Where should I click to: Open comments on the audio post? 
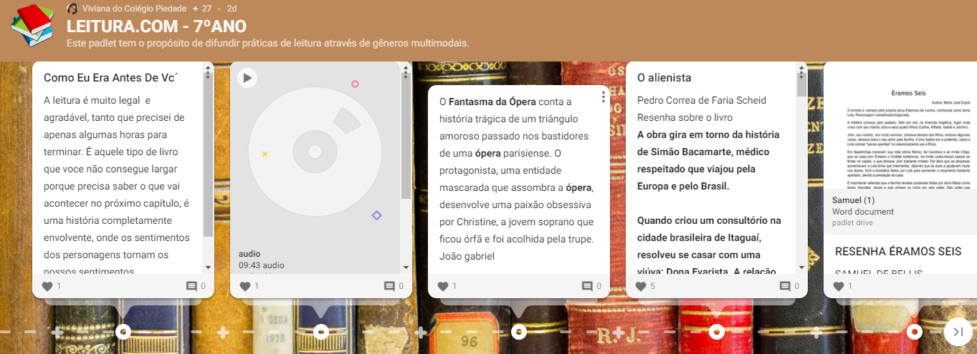click(x=389, y=286)
